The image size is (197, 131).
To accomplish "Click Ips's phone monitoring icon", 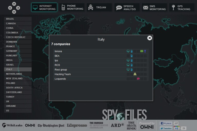I will [132, 61].
